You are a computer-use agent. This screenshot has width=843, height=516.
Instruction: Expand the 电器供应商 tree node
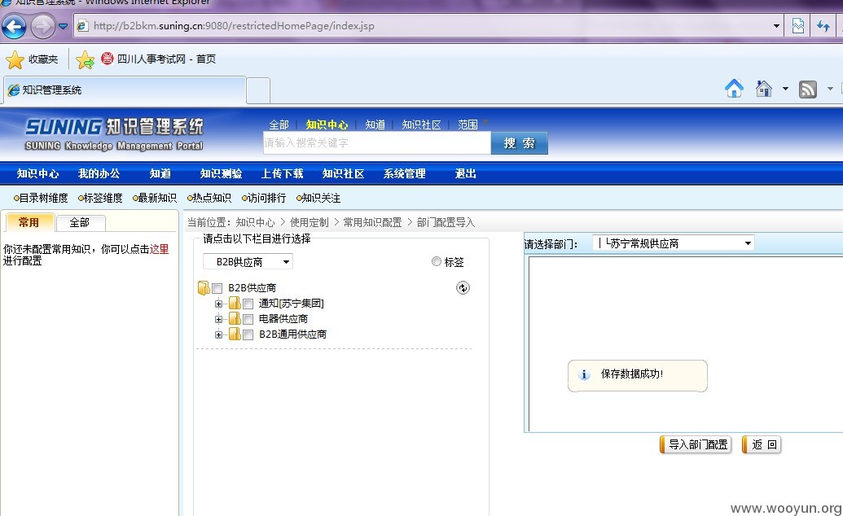(x=218, y=319)
